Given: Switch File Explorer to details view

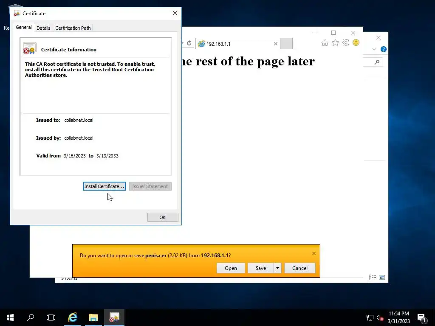Looking at the screenshot, I should pos(373,278).
